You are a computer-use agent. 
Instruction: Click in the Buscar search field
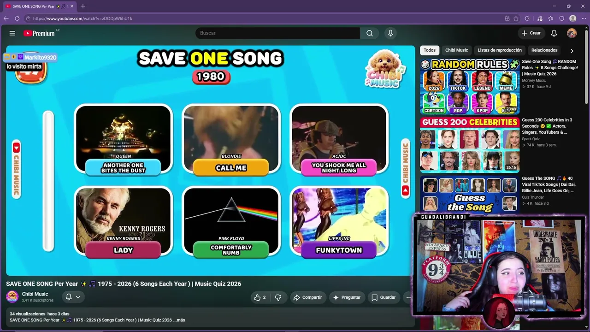coord(278,33)
